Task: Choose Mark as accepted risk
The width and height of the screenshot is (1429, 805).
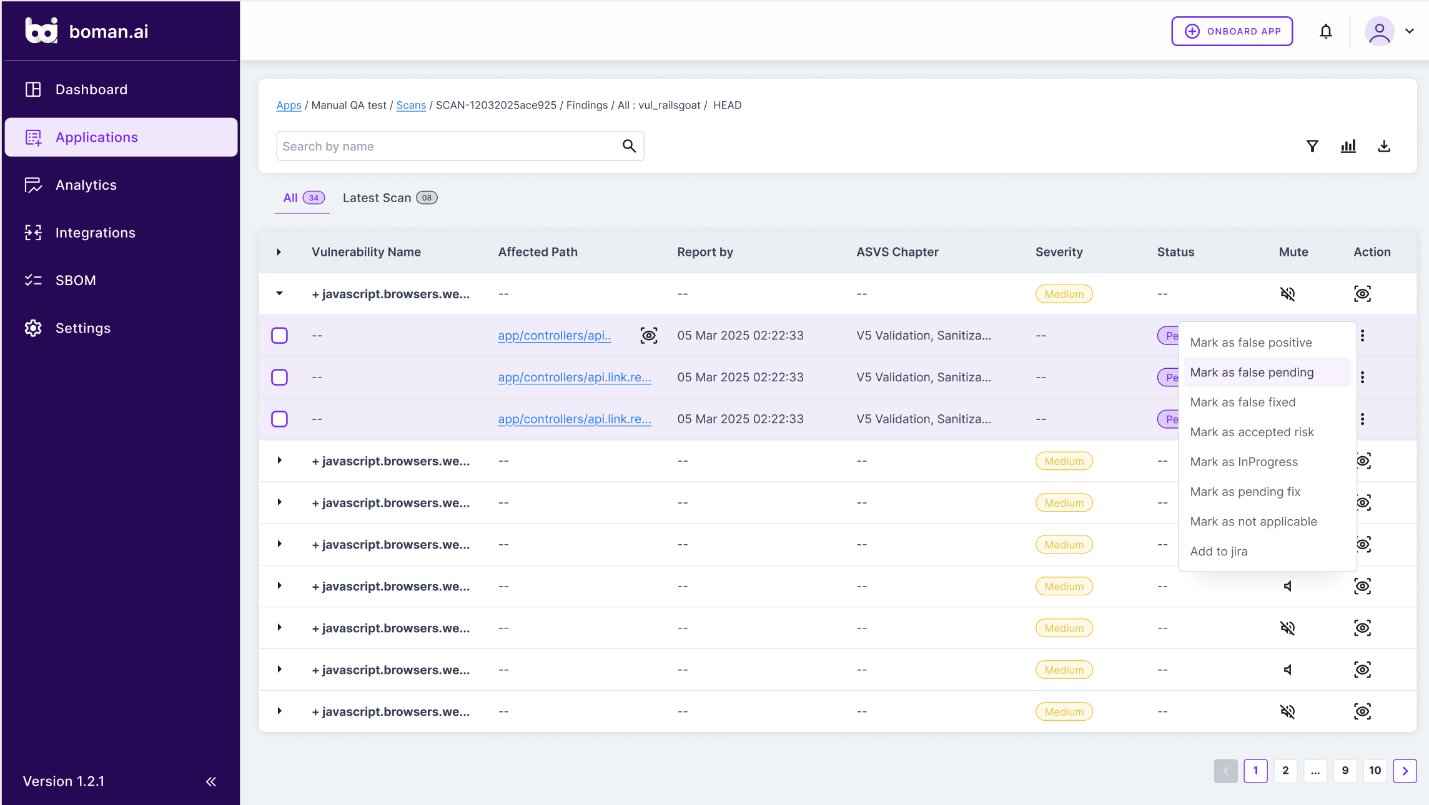Action: click(1252, 432)
